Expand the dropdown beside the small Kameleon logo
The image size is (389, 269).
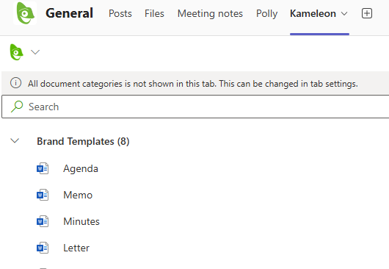click(x=35, y=52)
